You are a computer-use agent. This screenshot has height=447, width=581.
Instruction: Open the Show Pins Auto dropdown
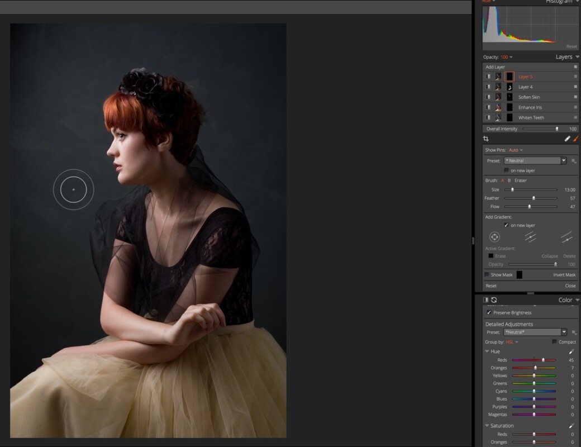coord(516,150)
